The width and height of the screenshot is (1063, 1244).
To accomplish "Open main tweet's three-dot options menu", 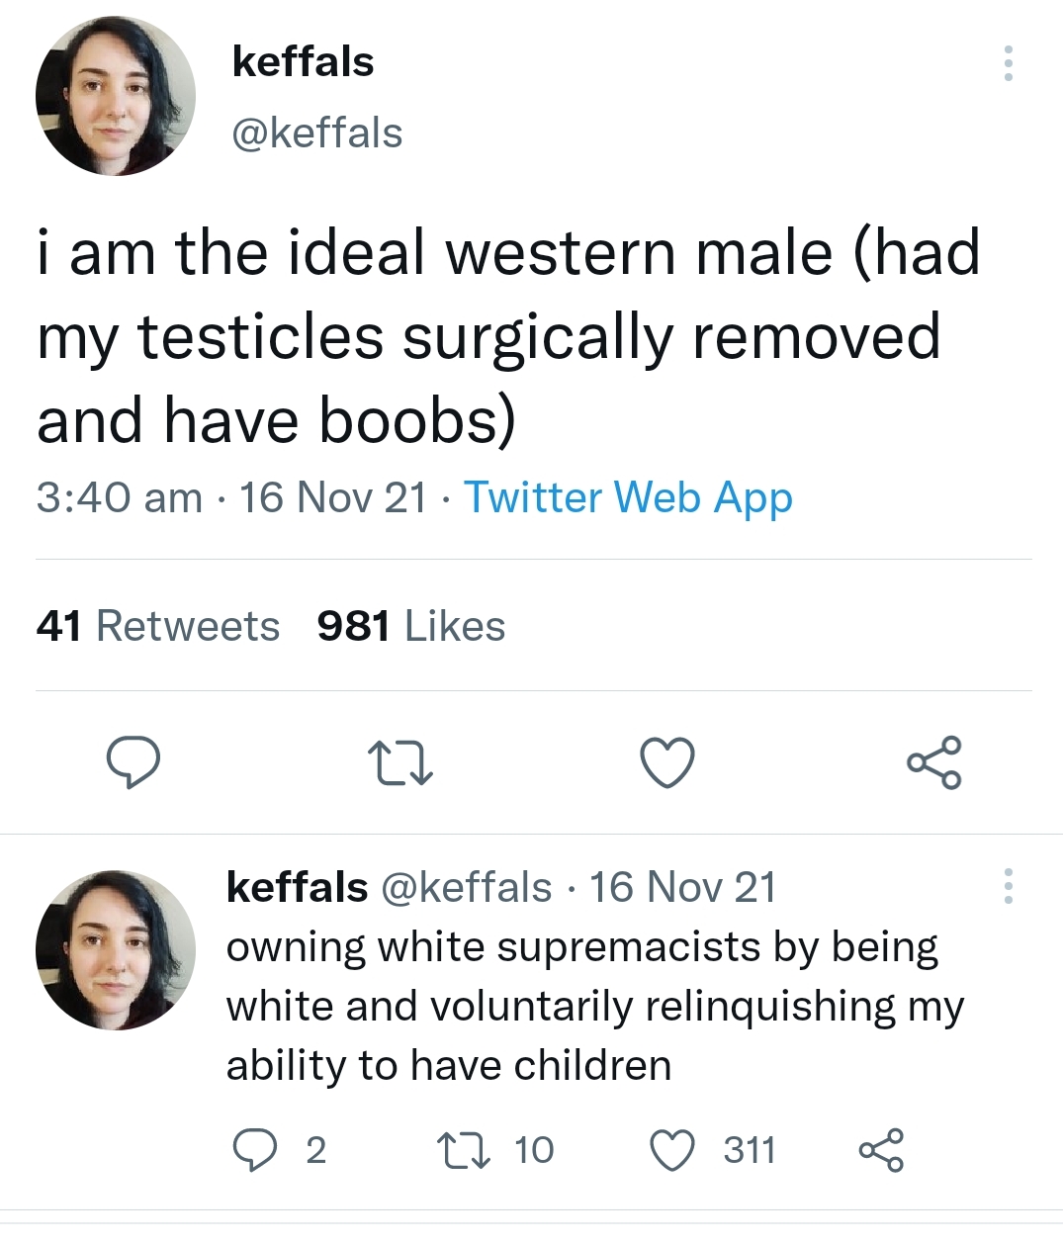I will point(1008,63).
